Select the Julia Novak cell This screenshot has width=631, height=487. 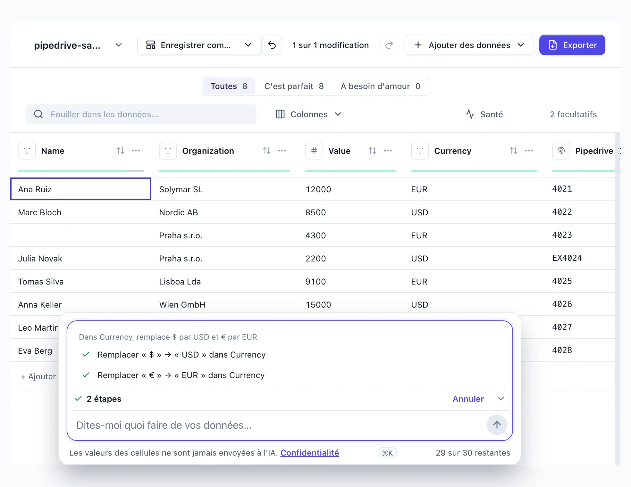(81, 258)
